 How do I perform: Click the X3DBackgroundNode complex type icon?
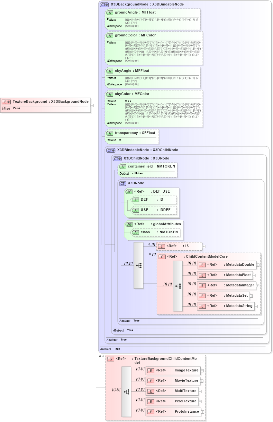pos(105,5)
